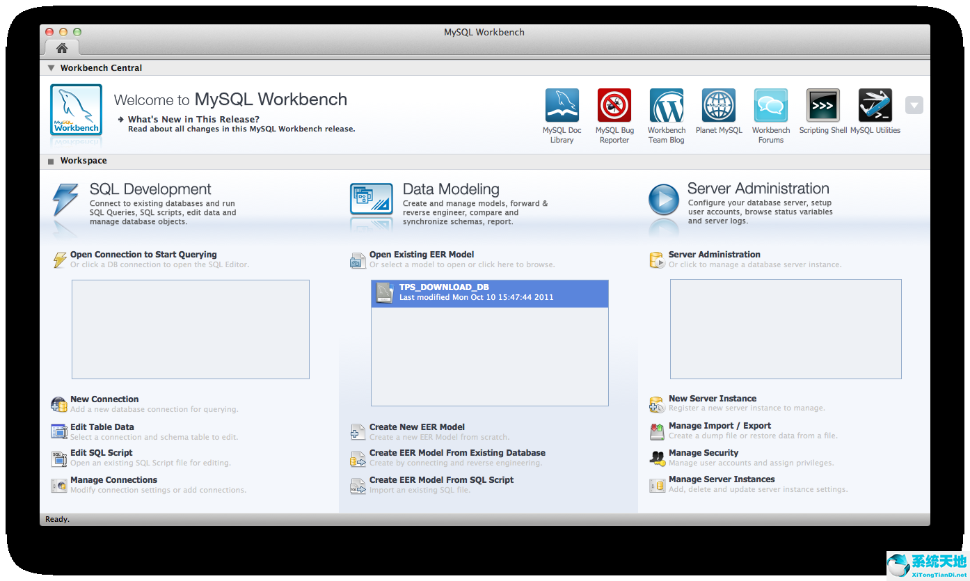Visit the Workbench Team Blog

pyautogui.click(x=666, y=105)
